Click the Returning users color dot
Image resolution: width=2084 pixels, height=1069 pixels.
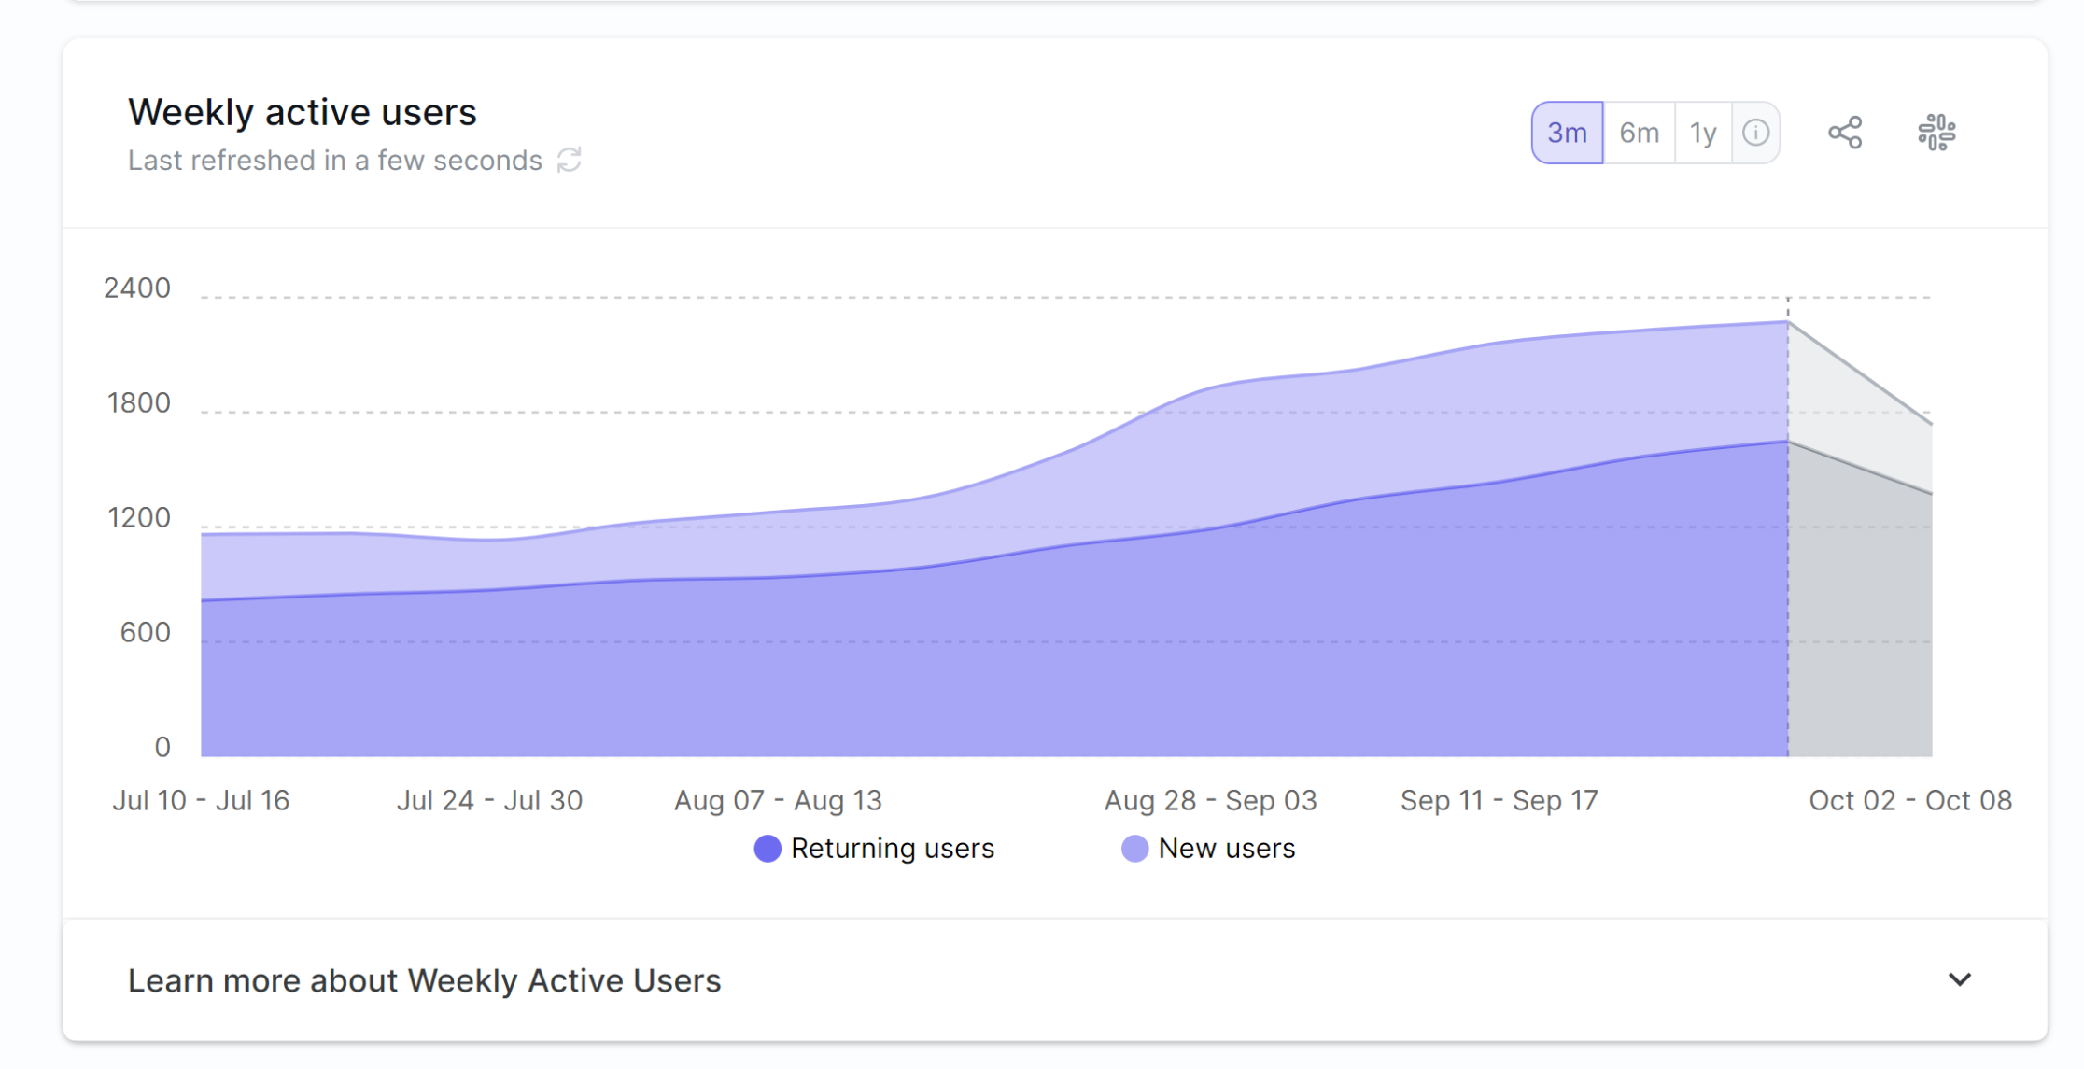point(767,848)
